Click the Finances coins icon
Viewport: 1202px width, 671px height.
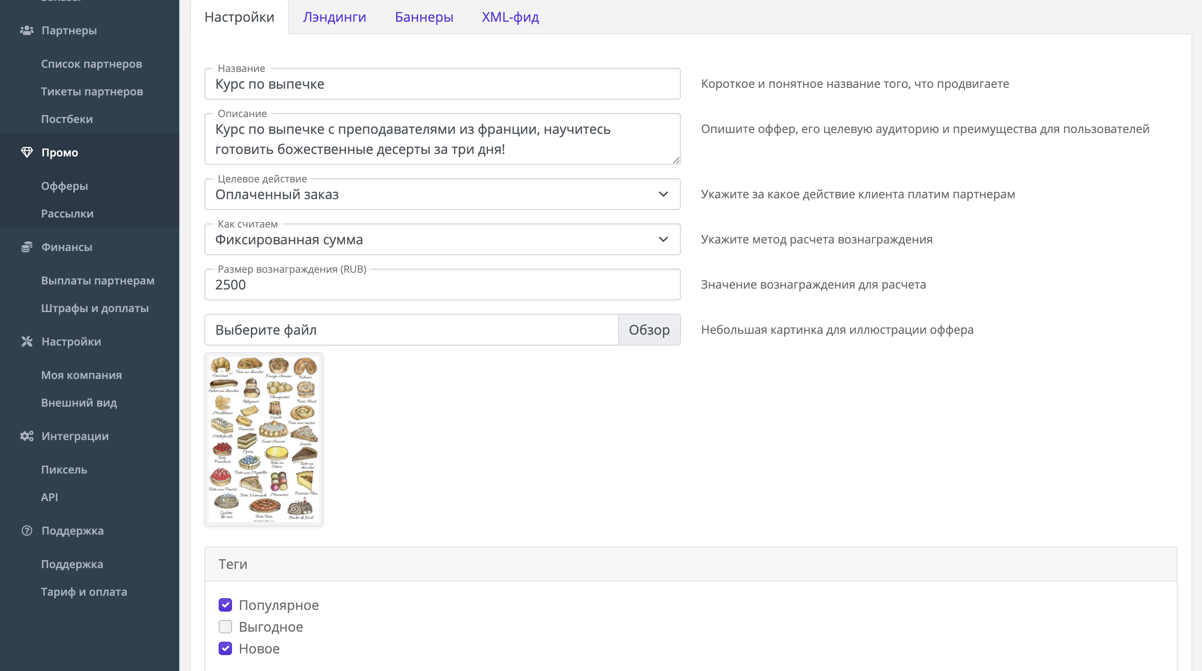pyautogui.click(x=27, y=247)
